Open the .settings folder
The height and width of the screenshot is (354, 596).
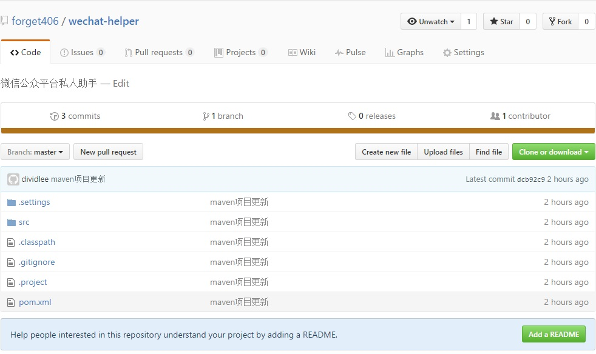(34, 202)
